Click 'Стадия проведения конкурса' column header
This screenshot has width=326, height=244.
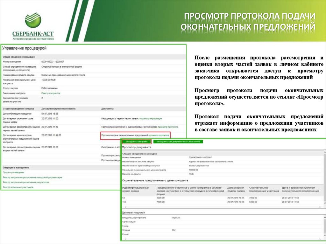[x=18, y=109]
